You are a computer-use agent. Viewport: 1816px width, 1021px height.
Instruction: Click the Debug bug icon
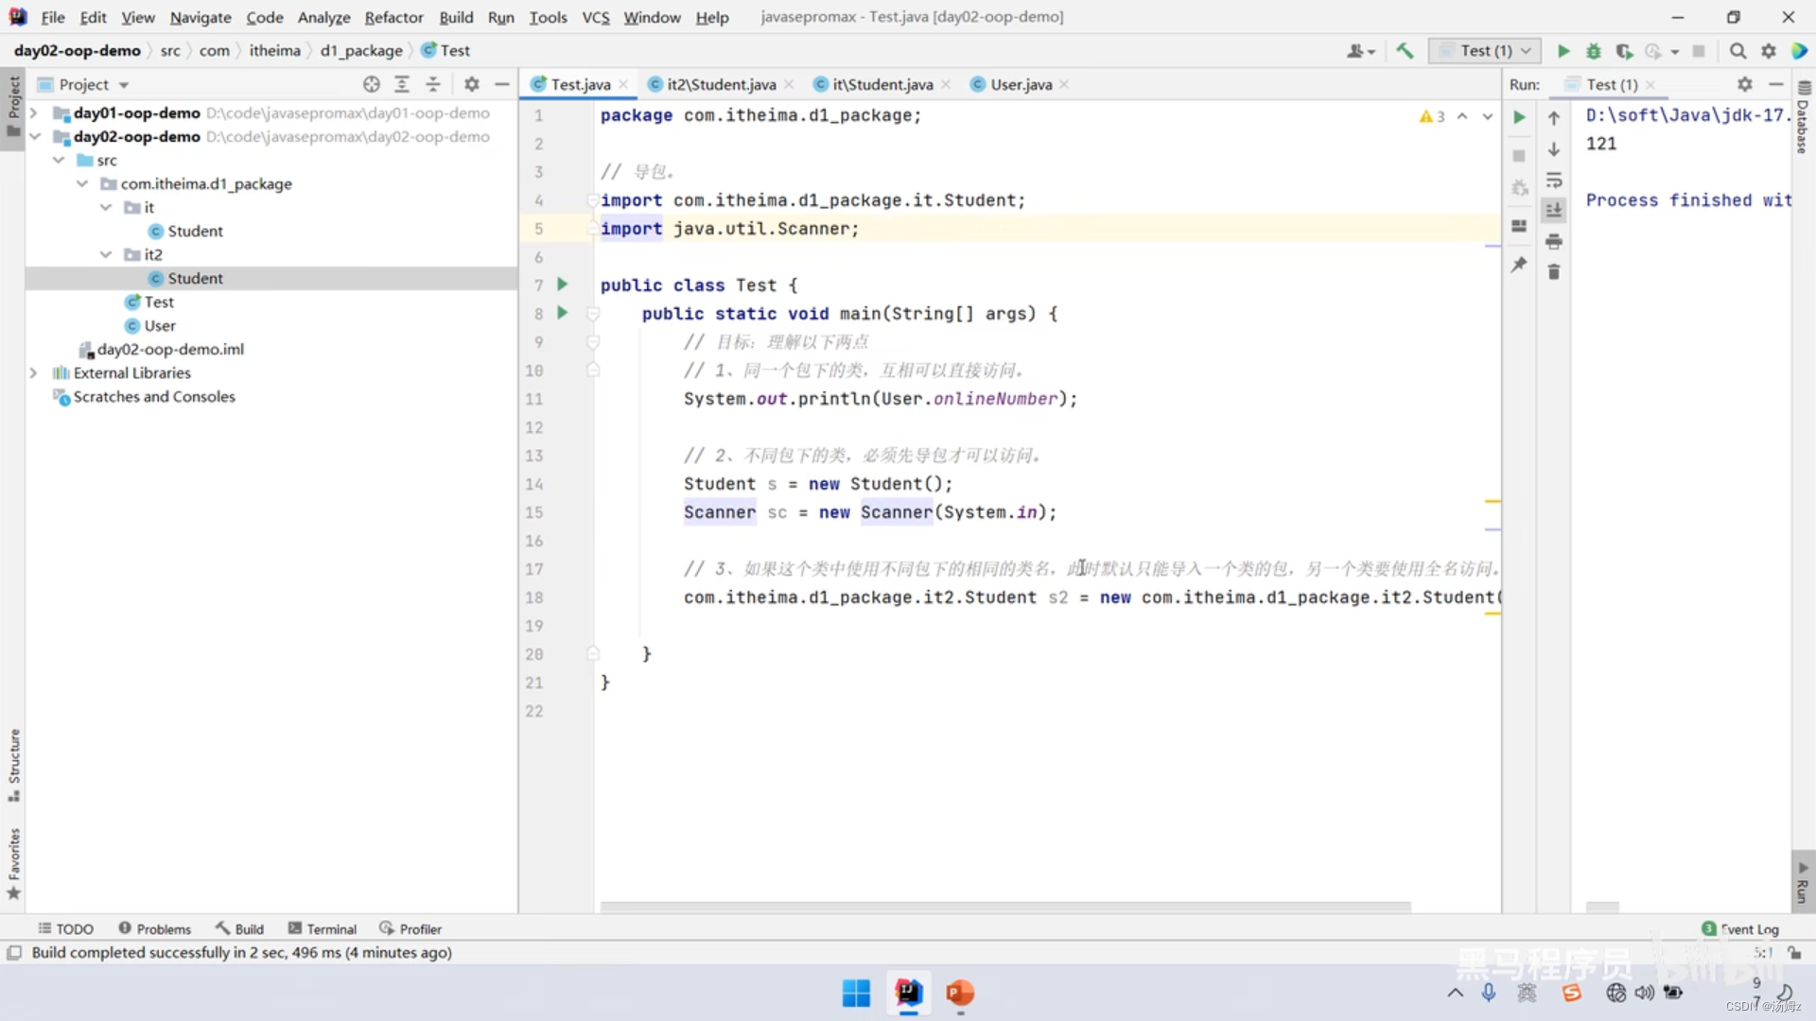[1594, 51]
